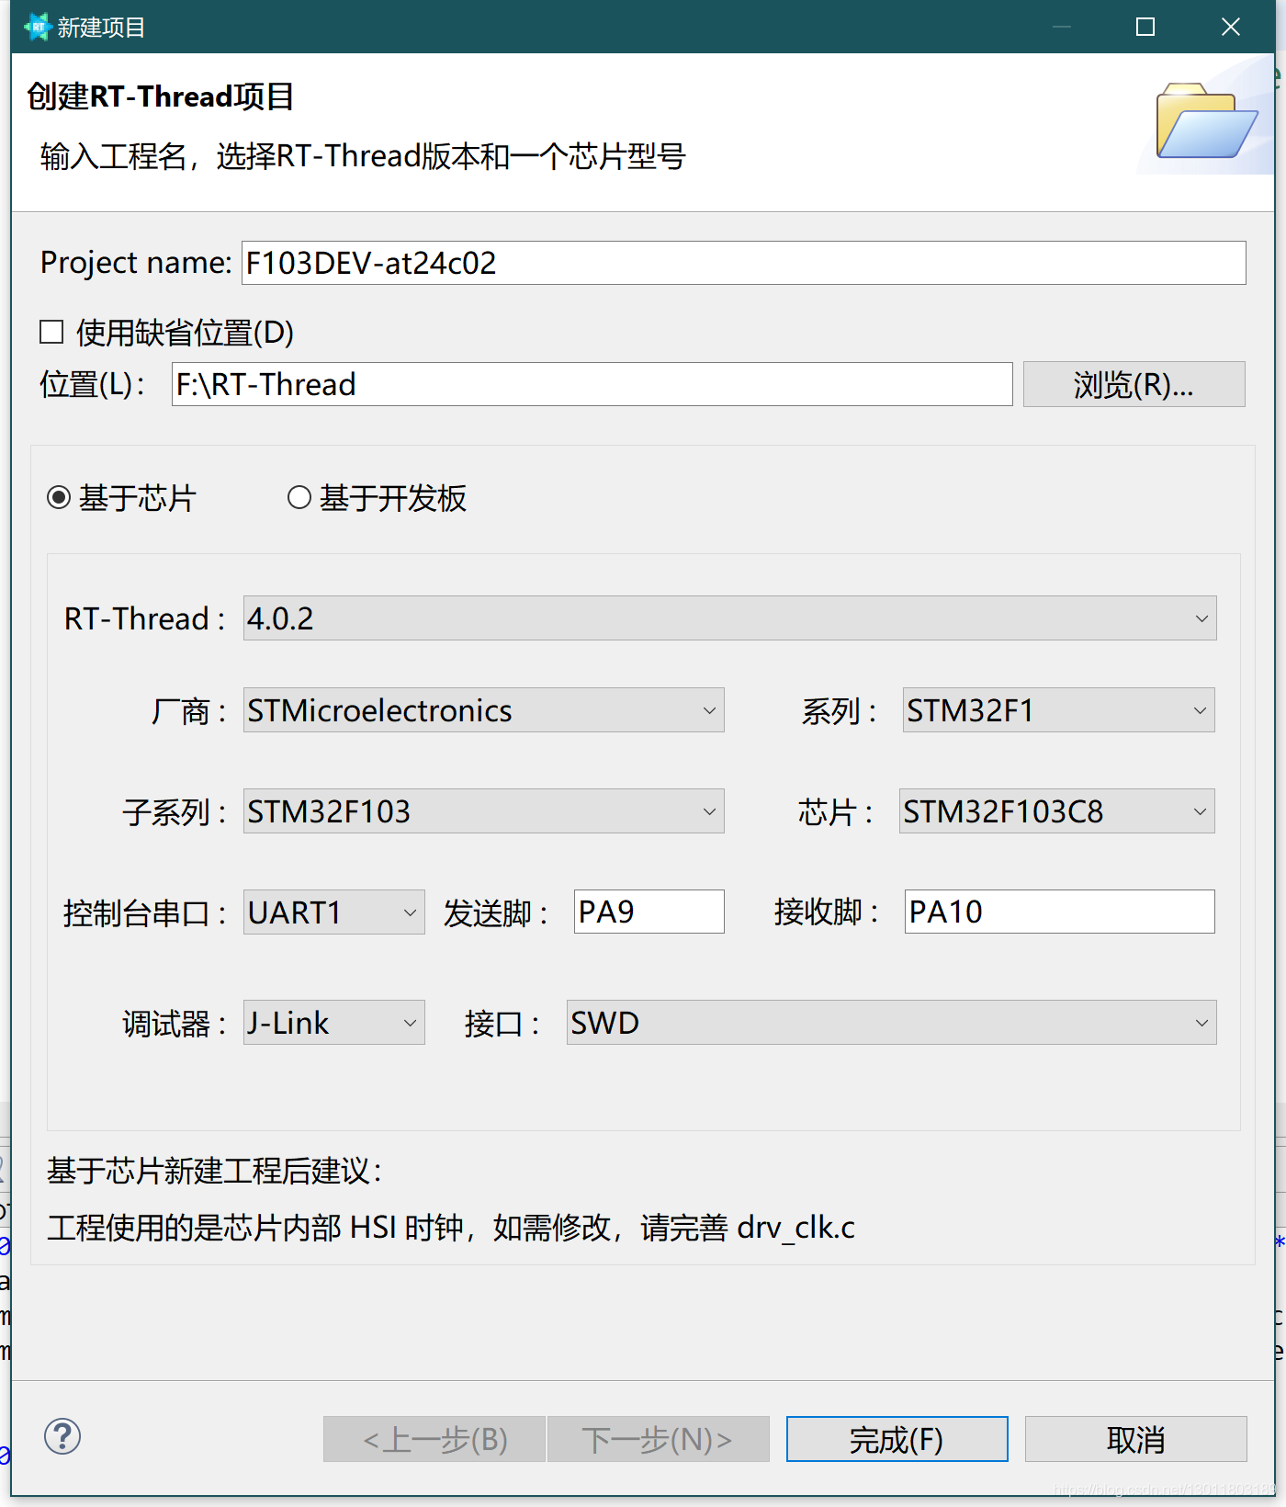
Task: Click the 基于芯片新建工程后建议 label
Action: tap(214, 1171)
